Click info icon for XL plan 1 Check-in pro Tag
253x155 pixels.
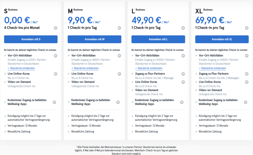click(247, 28)
